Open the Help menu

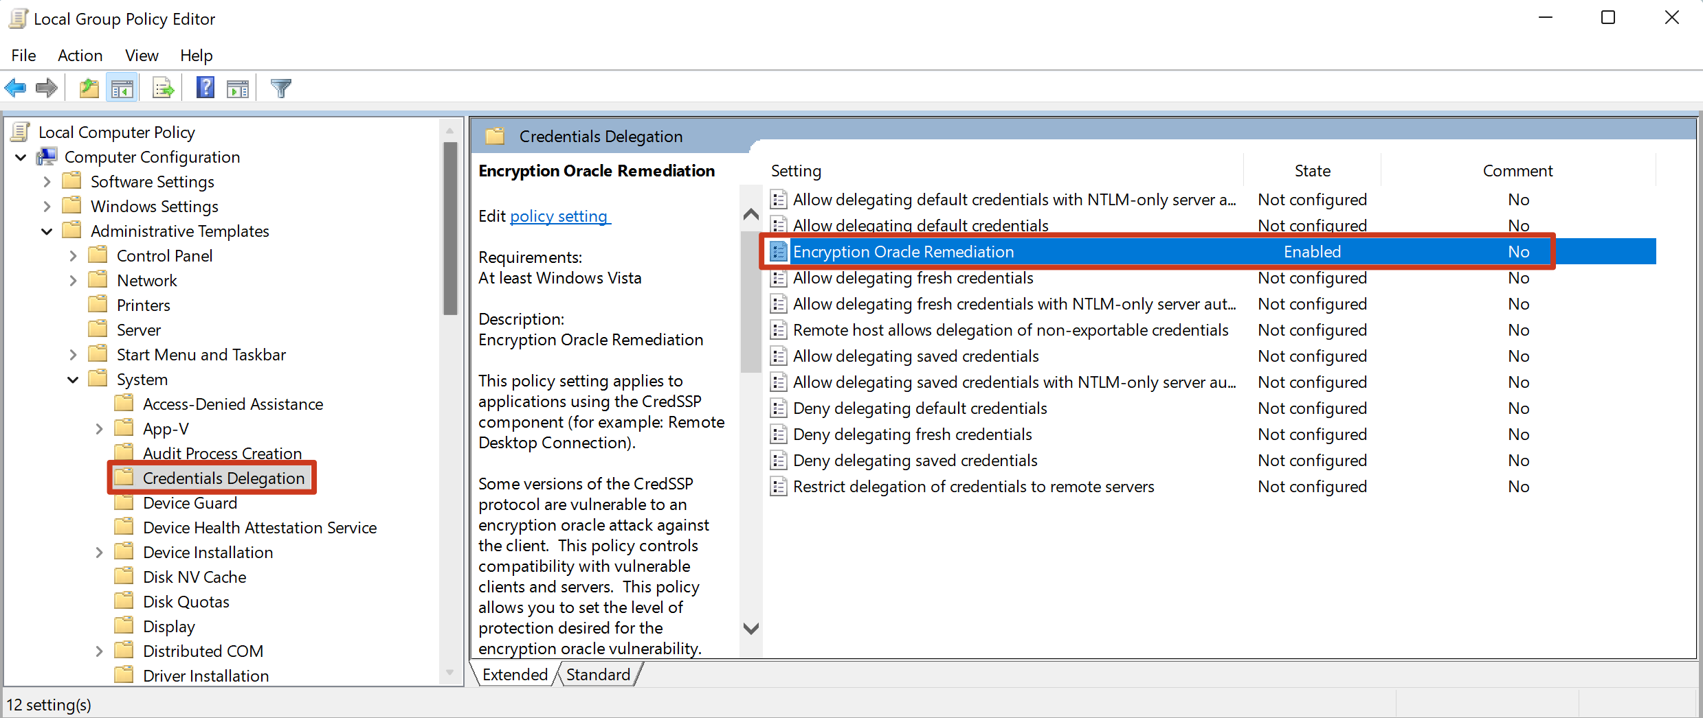click(197, 55)
